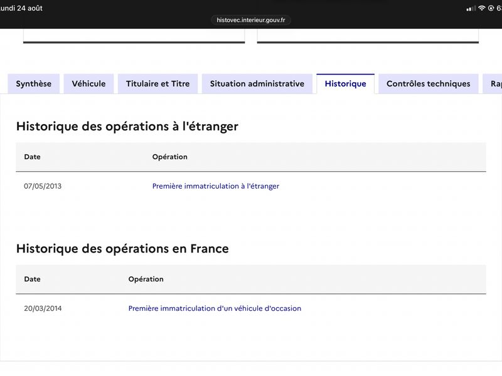Click the 'Historique des opérations à l'étranger' heading
This screenshot has width=502, height=376.
127,127
